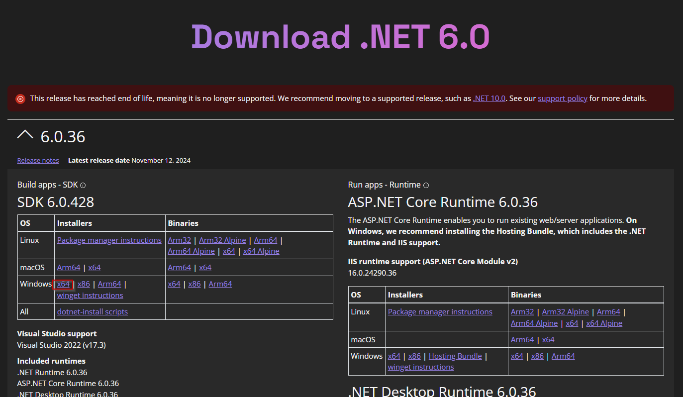Viewport: 683px width, 397px height.
Task: Download ASP.NET Core Runtime Windows x64 binary
Action: point(517,356)
